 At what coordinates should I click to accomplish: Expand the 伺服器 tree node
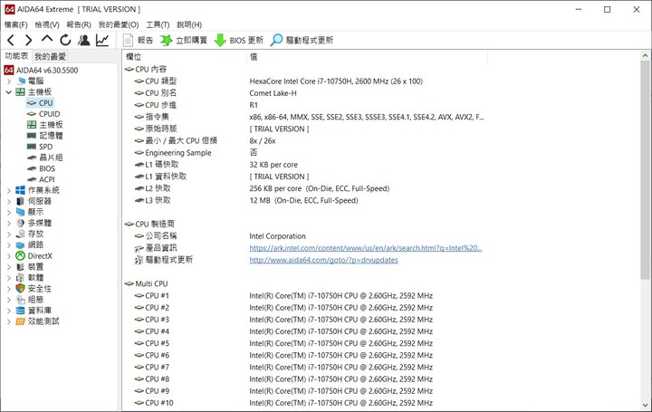[x=9, y=201]
